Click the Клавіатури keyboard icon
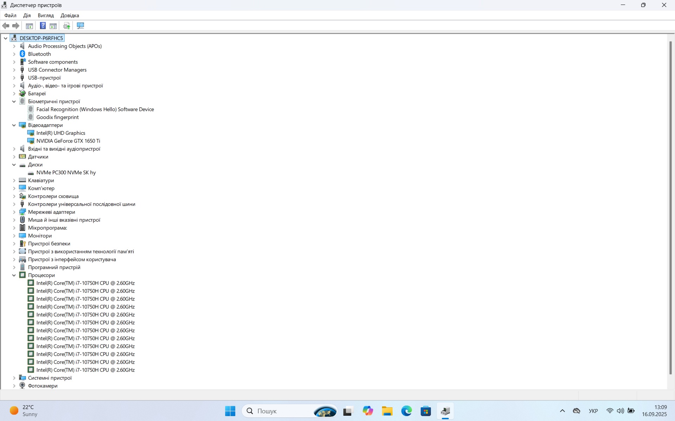 [23, 180]
